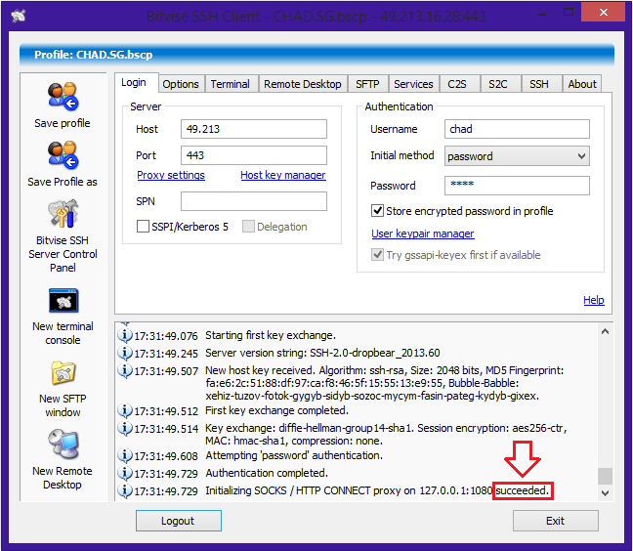The image size is (633, 551).
Task: Open the Proxy settings link
Action: coord(171,175)
